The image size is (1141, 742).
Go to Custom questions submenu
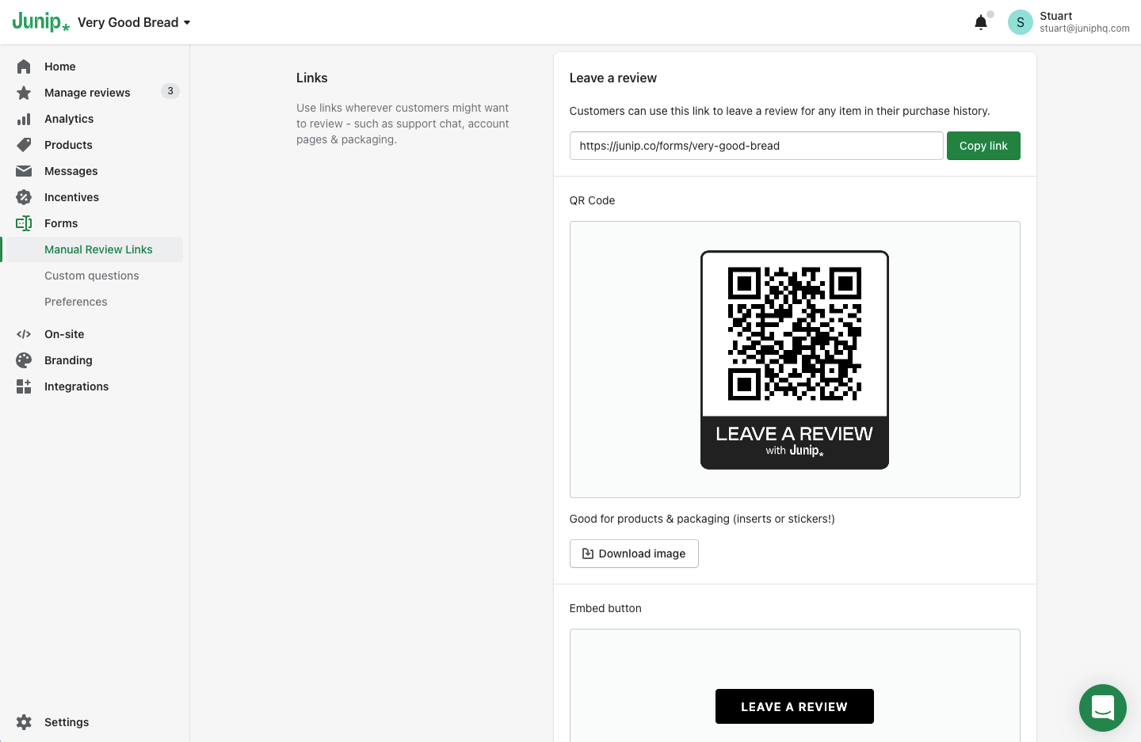coord(92,276)
